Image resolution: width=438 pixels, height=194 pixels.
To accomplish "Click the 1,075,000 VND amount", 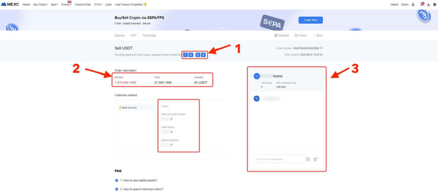I will pos(125,82).
